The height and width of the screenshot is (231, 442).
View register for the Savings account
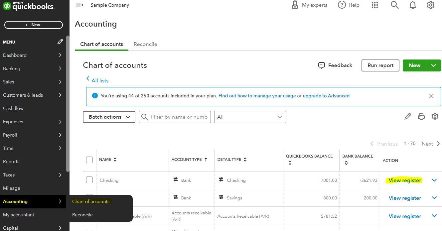405,198
